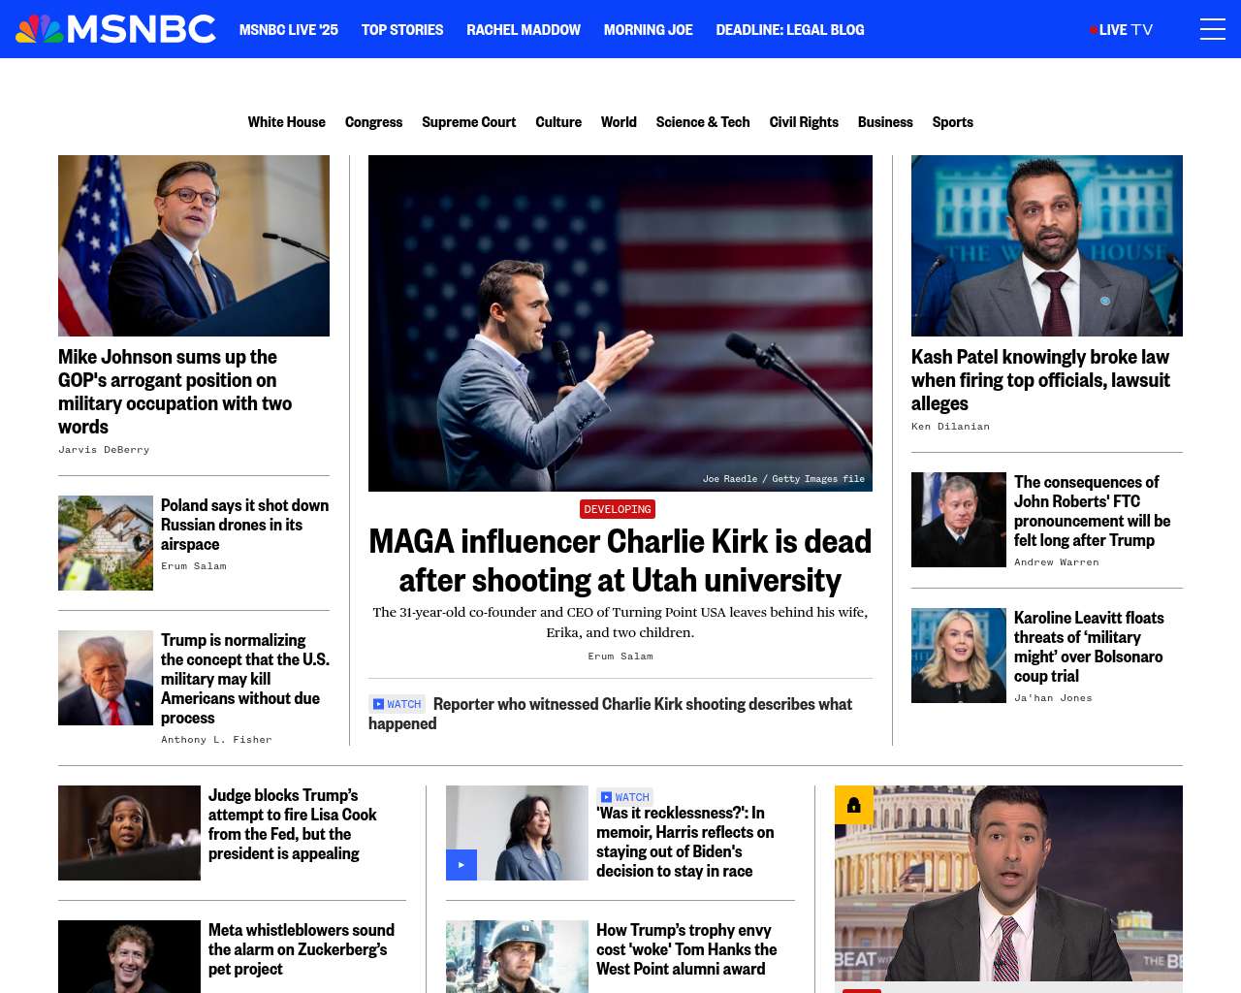This screenshot has width=1241, height=993.
Task: Select the World section tab
Action: (x=619, y=122)
